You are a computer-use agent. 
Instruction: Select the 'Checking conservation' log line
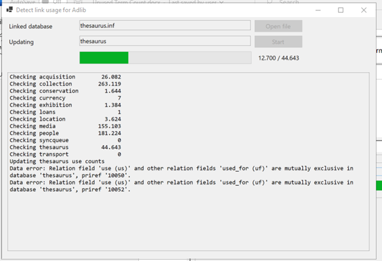tap(66, 91)
